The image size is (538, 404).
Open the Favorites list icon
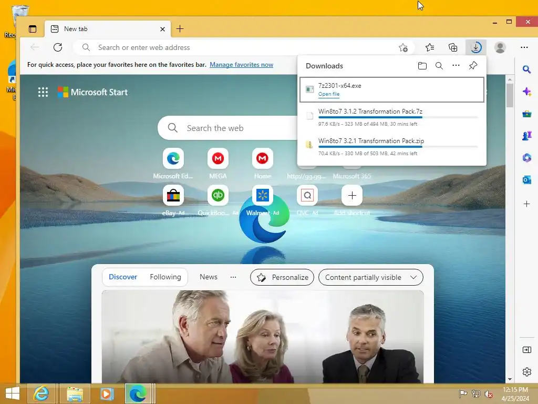click(x=430, y=47)
